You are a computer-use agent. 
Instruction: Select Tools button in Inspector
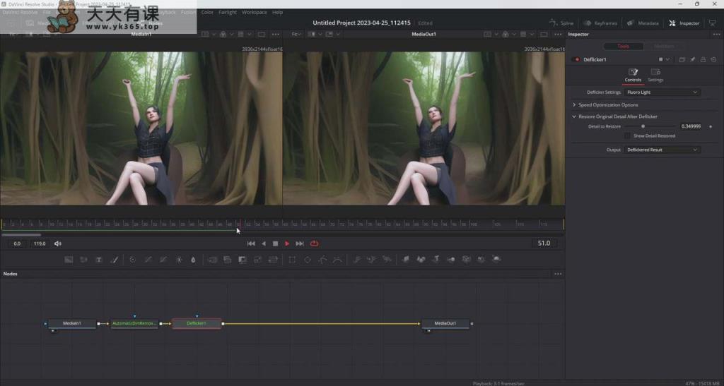(x=624, y=46)
